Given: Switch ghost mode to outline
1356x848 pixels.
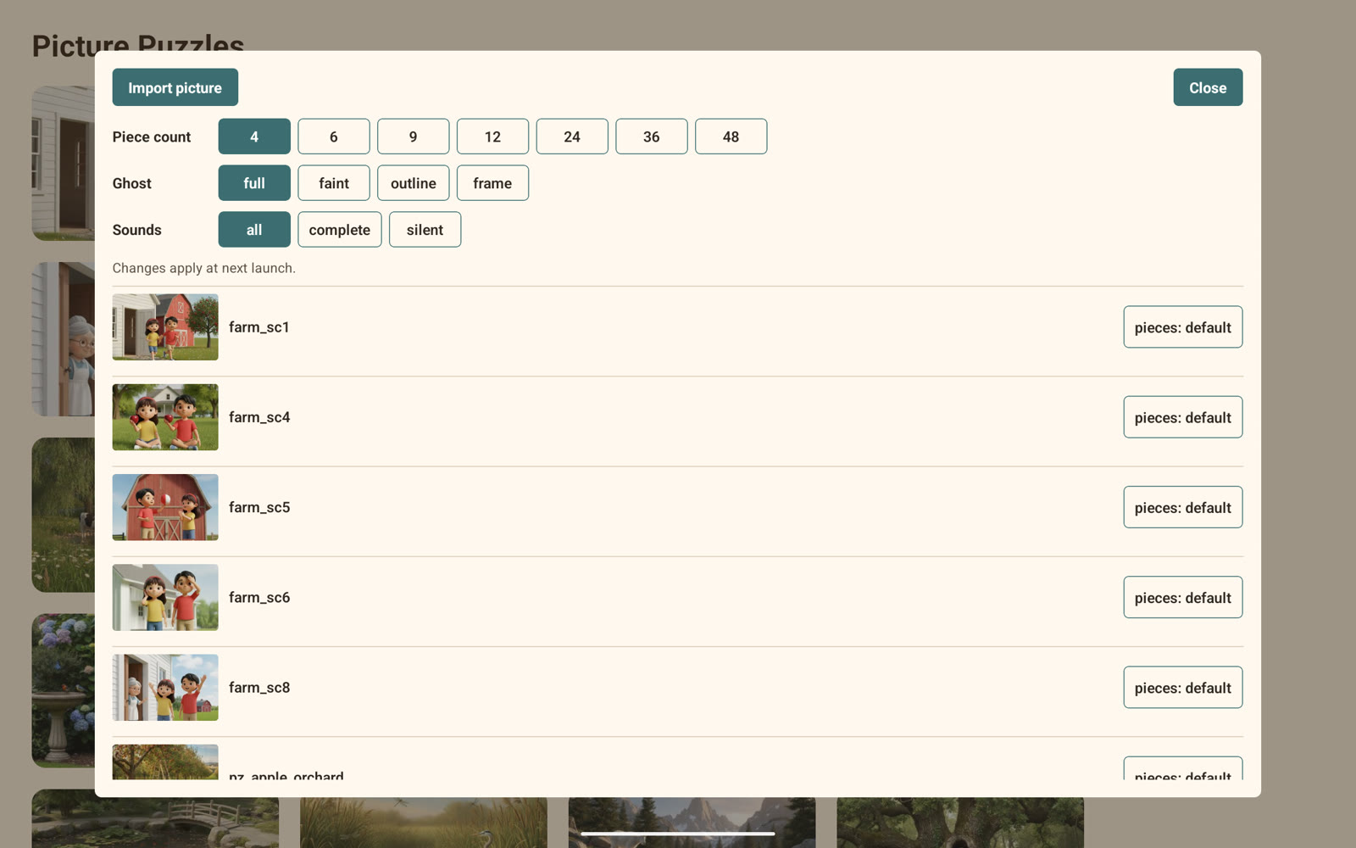Looking at the screenshot, I should click(x=413, y=183).
